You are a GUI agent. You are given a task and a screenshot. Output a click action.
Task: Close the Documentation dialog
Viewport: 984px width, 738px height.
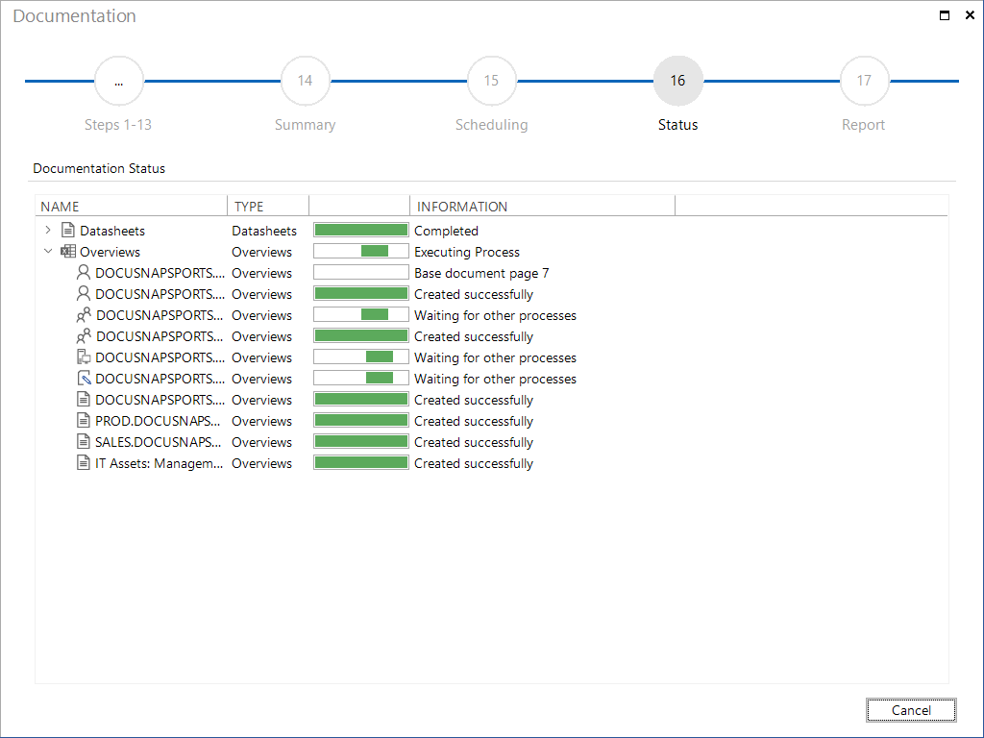click(970, 15)
